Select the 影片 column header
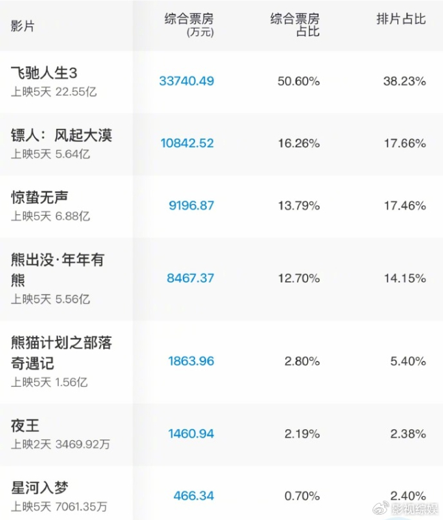The width and height of the screenshot is (443, 520). 23,27
